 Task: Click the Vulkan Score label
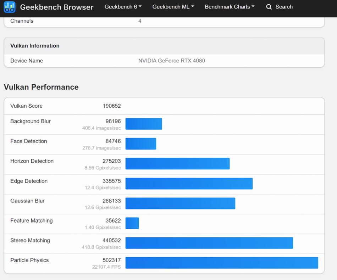[x=27, y=106]
